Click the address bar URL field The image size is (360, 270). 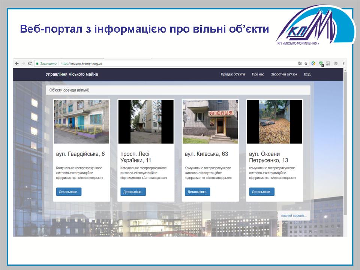pyautogui.click(x=169, y=63)
